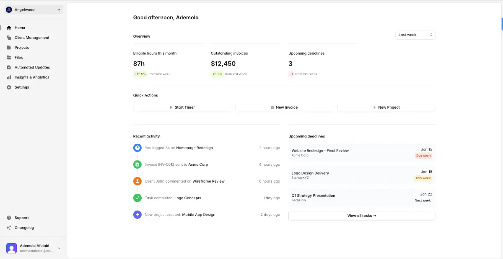
Task: Click the Jan 22 deadline date
Action: click(x=426, y=194)
